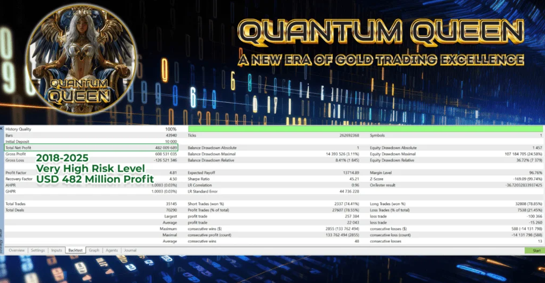Click the Symbols label
This screenshot has height=283, width=545.
tap(377, 135)
